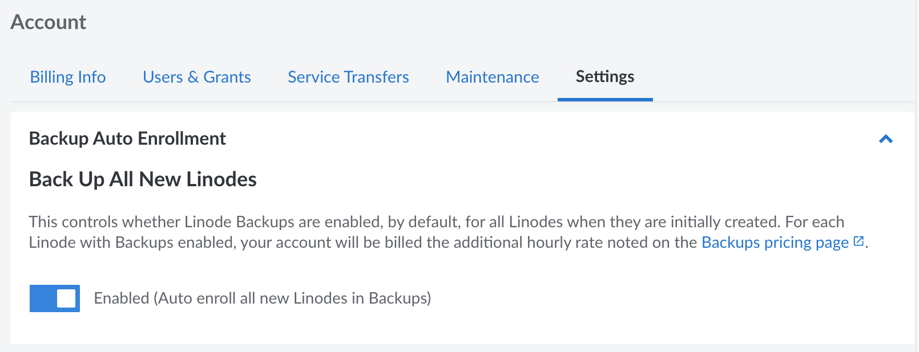Select the Back Up All New Linodes heading
Viewport: 919px width, 352px height.
(x=142, y=178)
